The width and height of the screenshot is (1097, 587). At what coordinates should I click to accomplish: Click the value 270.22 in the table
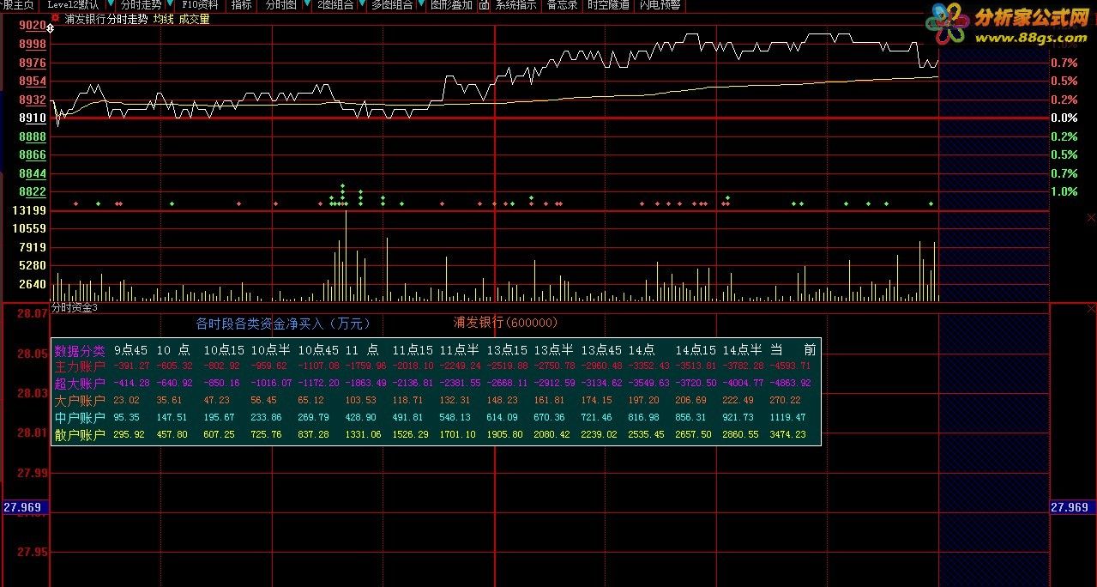click(x=786, y=400)
